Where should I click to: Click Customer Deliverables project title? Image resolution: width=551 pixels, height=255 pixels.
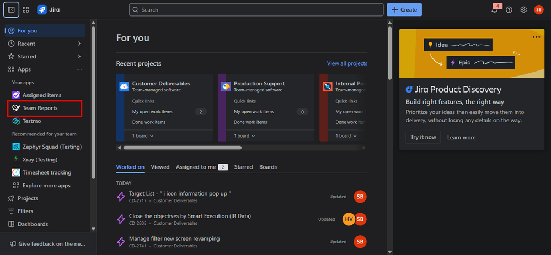coord(161,84)
